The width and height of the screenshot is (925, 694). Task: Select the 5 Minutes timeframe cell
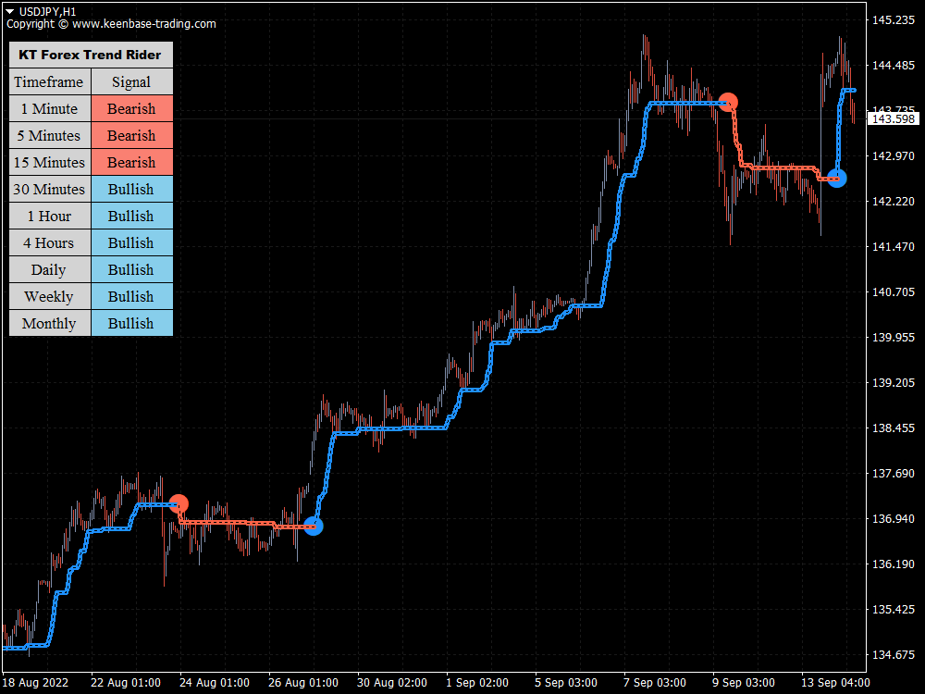[50, 135]
